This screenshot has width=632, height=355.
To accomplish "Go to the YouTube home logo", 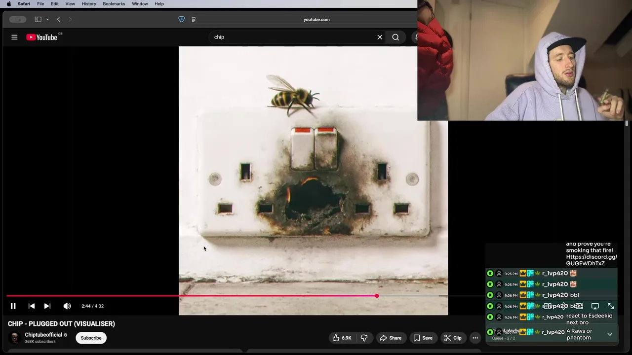I will (42, 37).
